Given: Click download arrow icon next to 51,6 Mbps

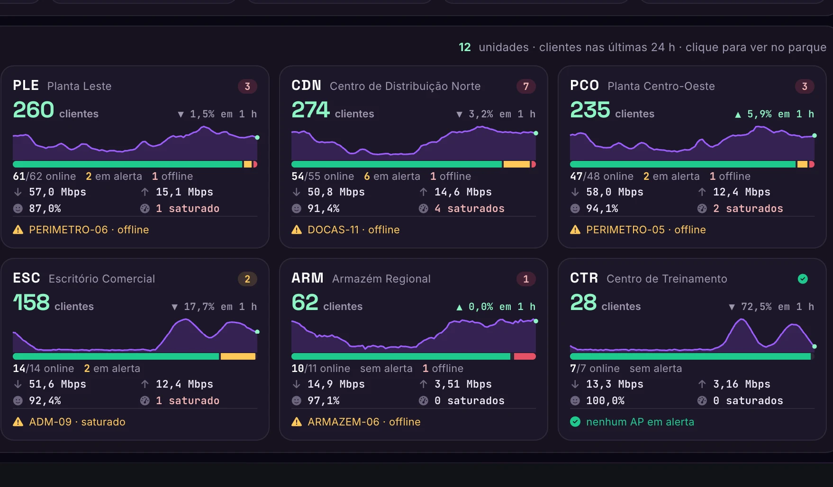Looking at the screenshot, I should point(18,384).
